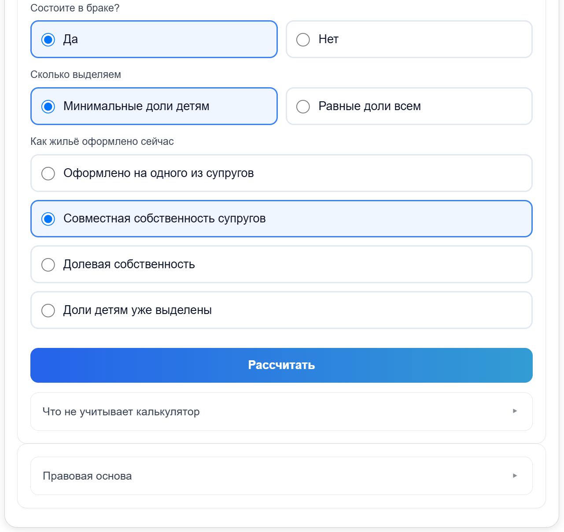The width and height of the screenshot is (564, 532).
Task: Click the Как жильё оформлено сейчас label
Action: (x=102, y=141)
